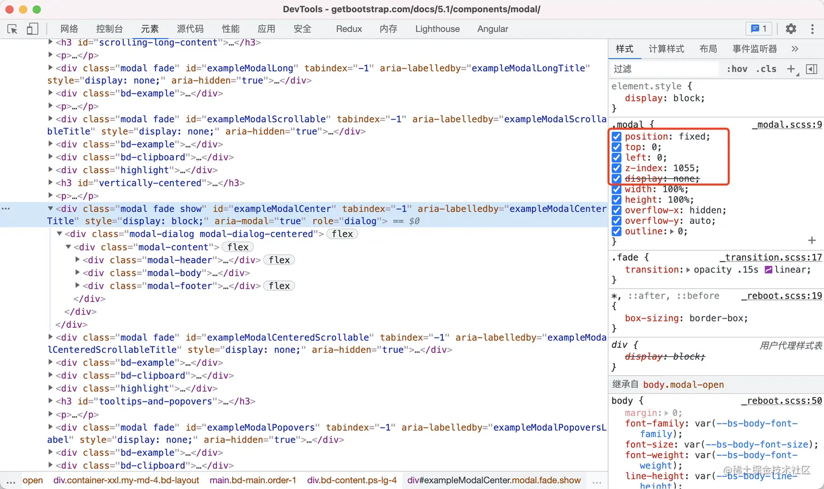
Task: Open the Angular panel tab
Action: (493, 29)
